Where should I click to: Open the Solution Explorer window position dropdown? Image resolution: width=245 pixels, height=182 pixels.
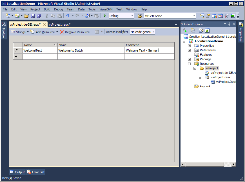pos(225,24)
